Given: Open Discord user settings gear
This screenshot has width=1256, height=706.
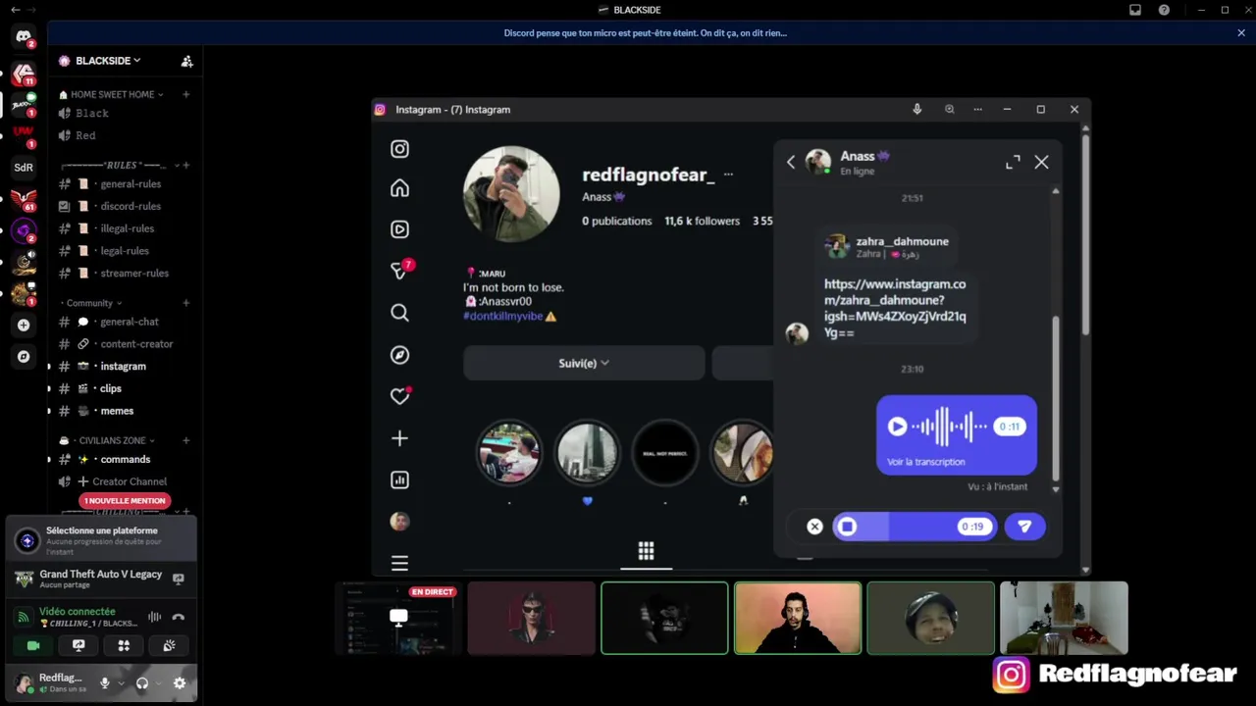Looking at the screenshot, I should (x=180, y=683).
